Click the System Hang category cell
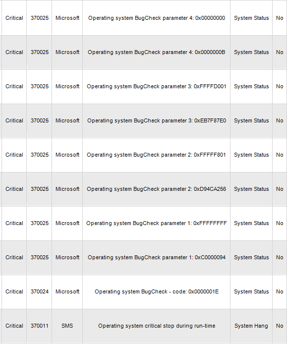Screen dimensions: 287x346 click(251, 326)
